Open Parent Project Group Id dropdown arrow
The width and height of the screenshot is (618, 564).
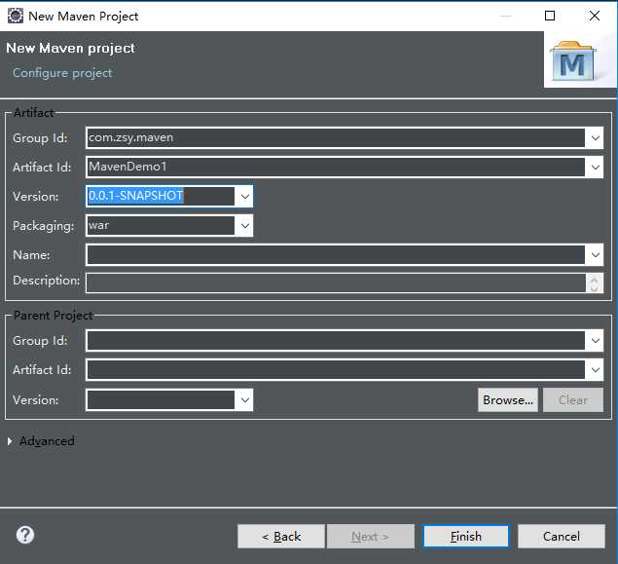click(596, 341)
